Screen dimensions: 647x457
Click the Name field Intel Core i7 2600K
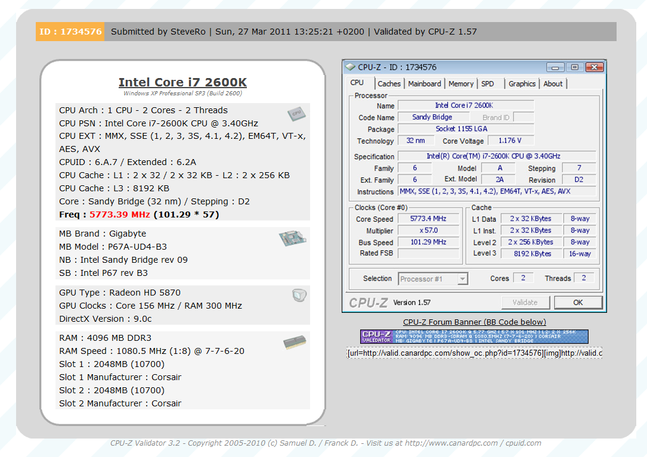point(466,105)
